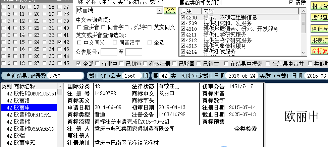Viewport: 328px width, 147px height.
Task: Click the 含义 button
Action: (170, 10)
